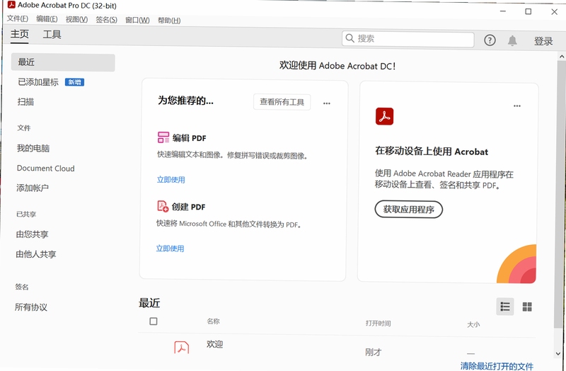Click the 大小 column header
566x371 pixels.
tap(473, 324)
